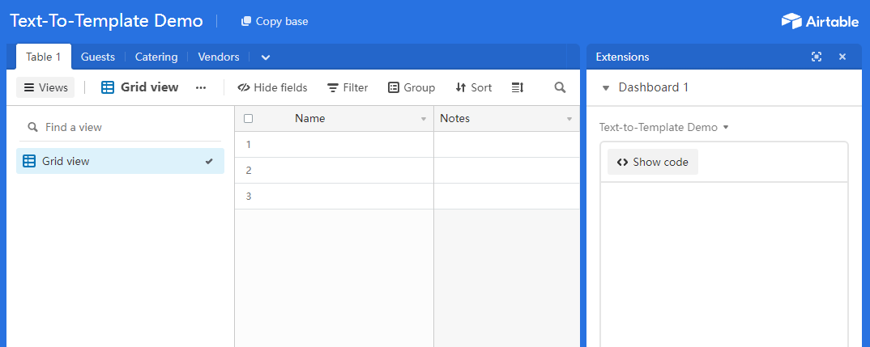The width and height of the screenshot is (870, 347).
Task: Click the Grid view title in toolbar
Action: pyautogui.click(x=140, y=87)
